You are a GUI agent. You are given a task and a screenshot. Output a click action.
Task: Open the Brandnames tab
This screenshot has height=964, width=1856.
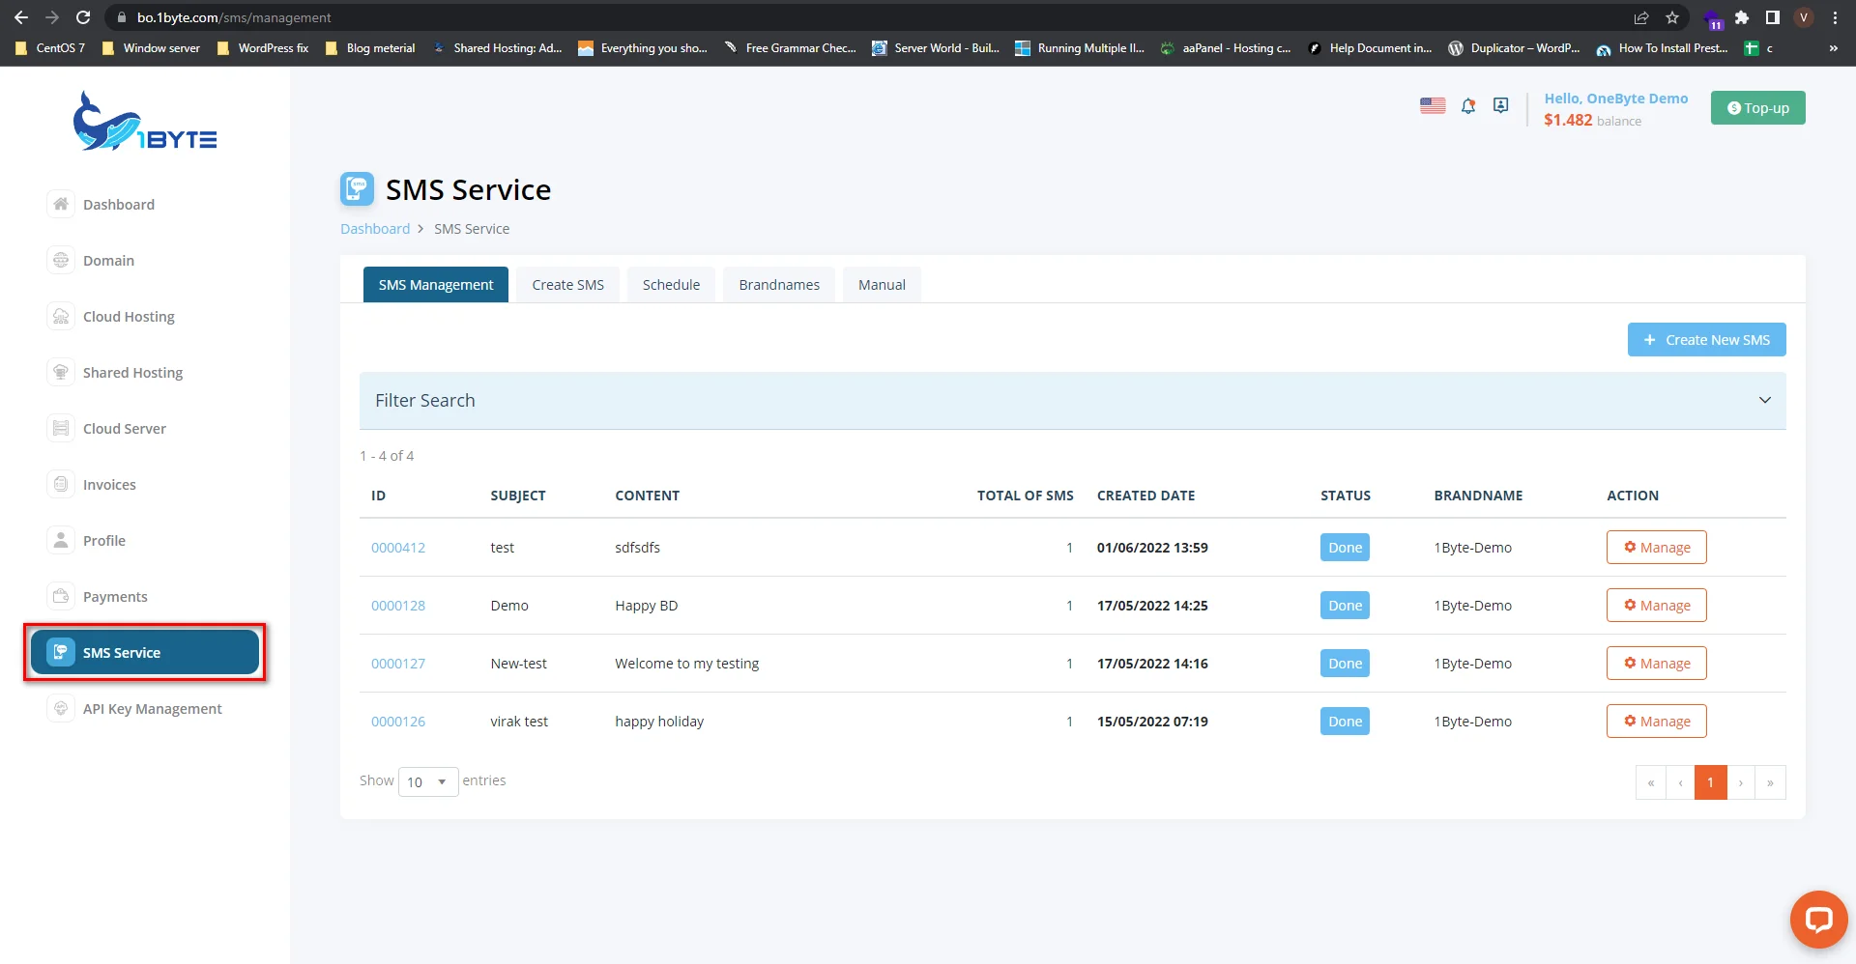click(x=779, y=284)
